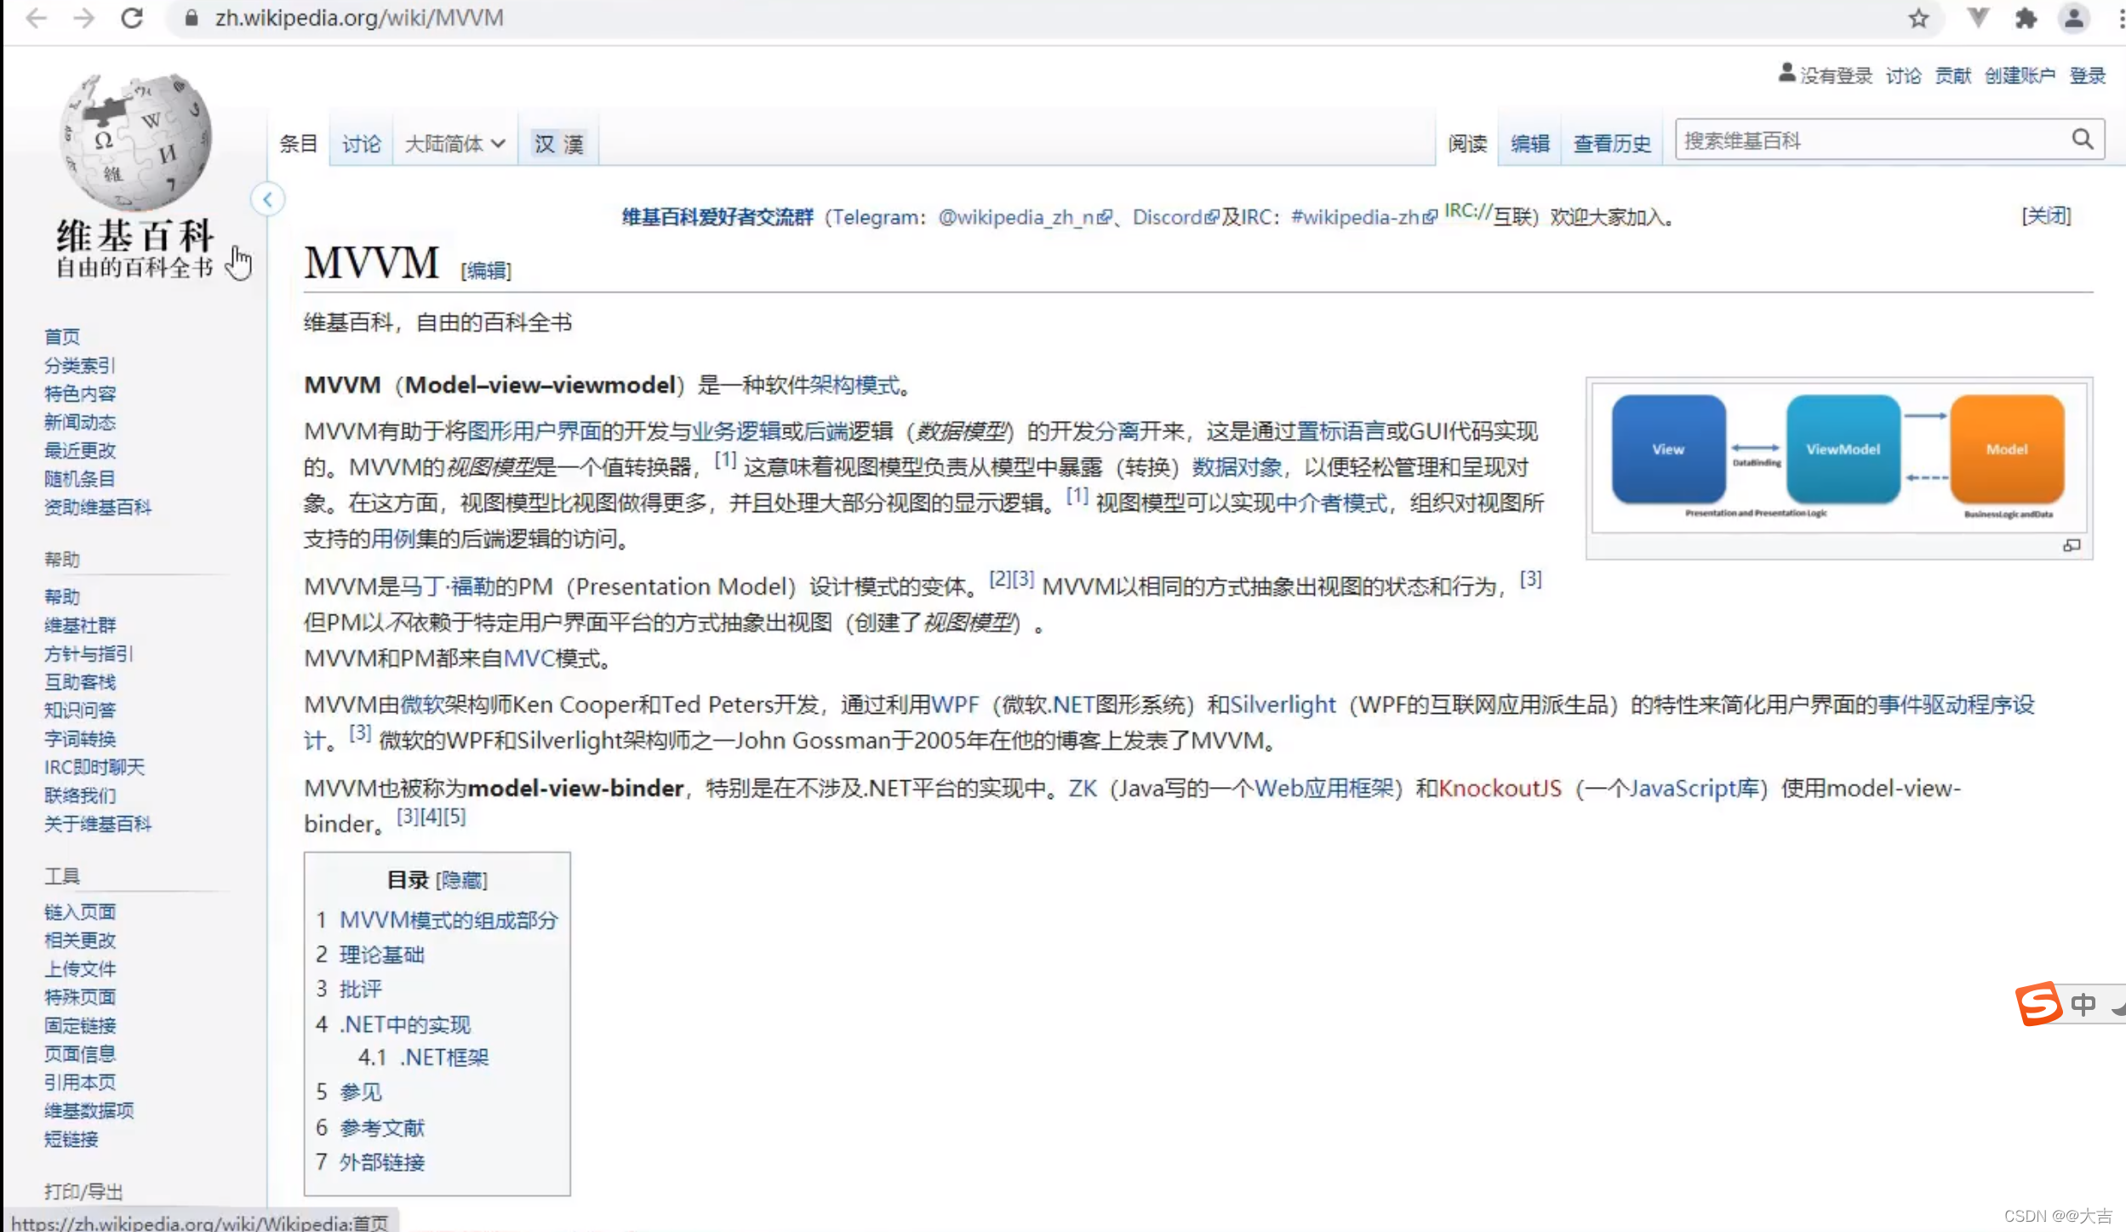Jump to contents item 4 .NET中的实现
The height and width of the screenshot is (1232, 2126).
click(405, 1024)
